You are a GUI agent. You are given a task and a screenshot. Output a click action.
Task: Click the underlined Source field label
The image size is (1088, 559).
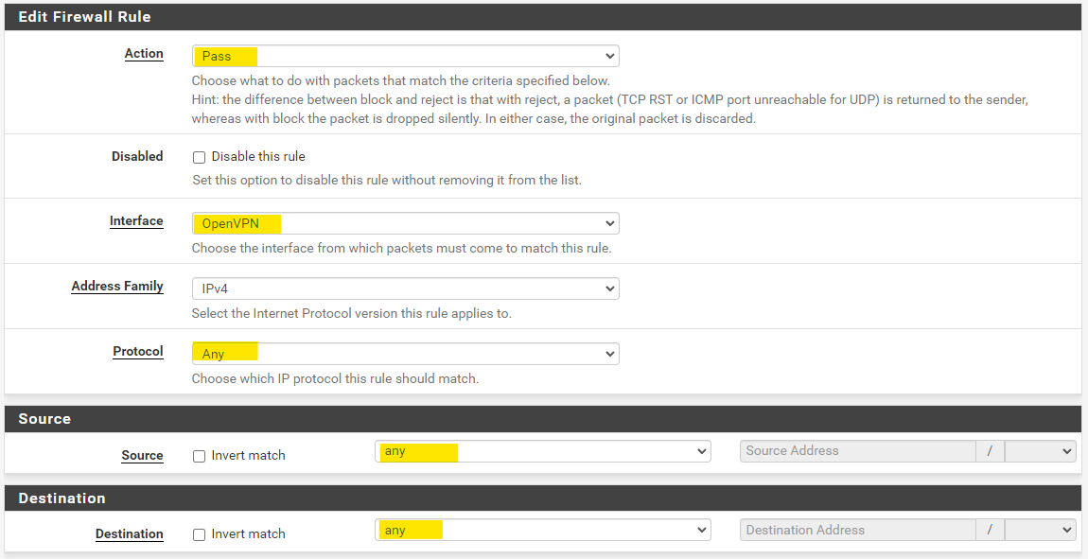(142, 456)
